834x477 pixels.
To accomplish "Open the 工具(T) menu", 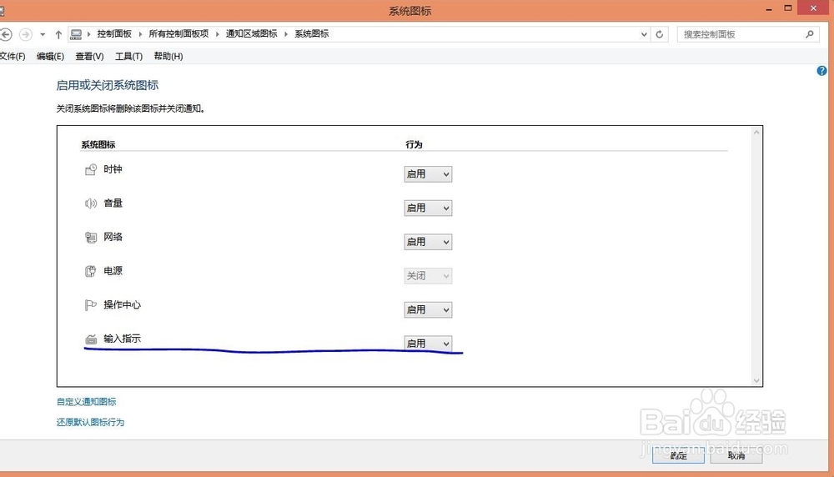I will coord(128,57).
